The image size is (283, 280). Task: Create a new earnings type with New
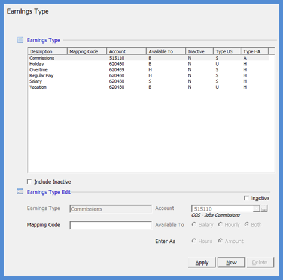232,263
